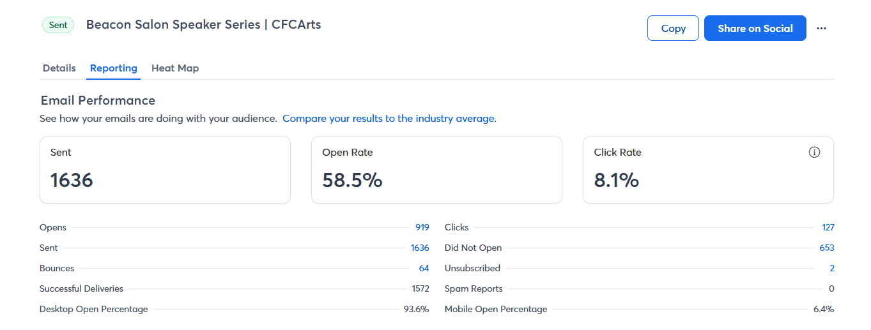Screen dimensions: 871x330
Task: Click the 8.1% Click Rate value
Action: 617,181
